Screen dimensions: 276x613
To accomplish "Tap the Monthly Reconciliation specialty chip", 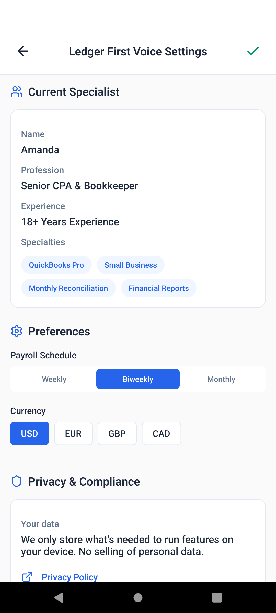I will pos(68,288).
